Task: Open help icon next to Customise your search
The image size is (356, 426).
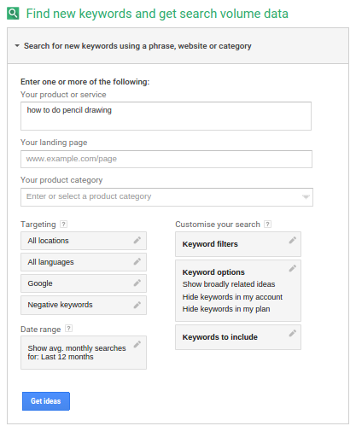Action: tap(267, 225)
